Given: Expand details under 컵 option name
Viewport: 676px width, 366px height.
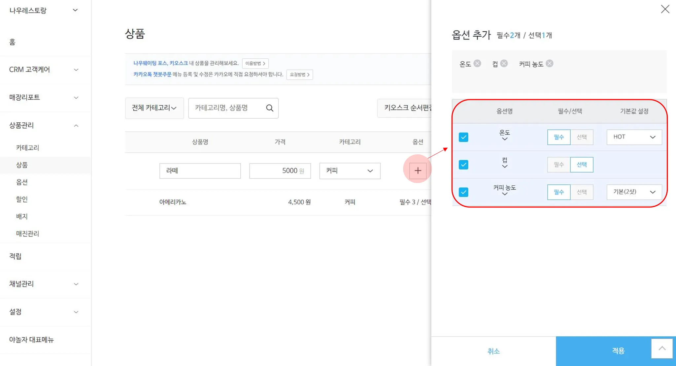Looking at the screenshot, I should pos(504,167).
